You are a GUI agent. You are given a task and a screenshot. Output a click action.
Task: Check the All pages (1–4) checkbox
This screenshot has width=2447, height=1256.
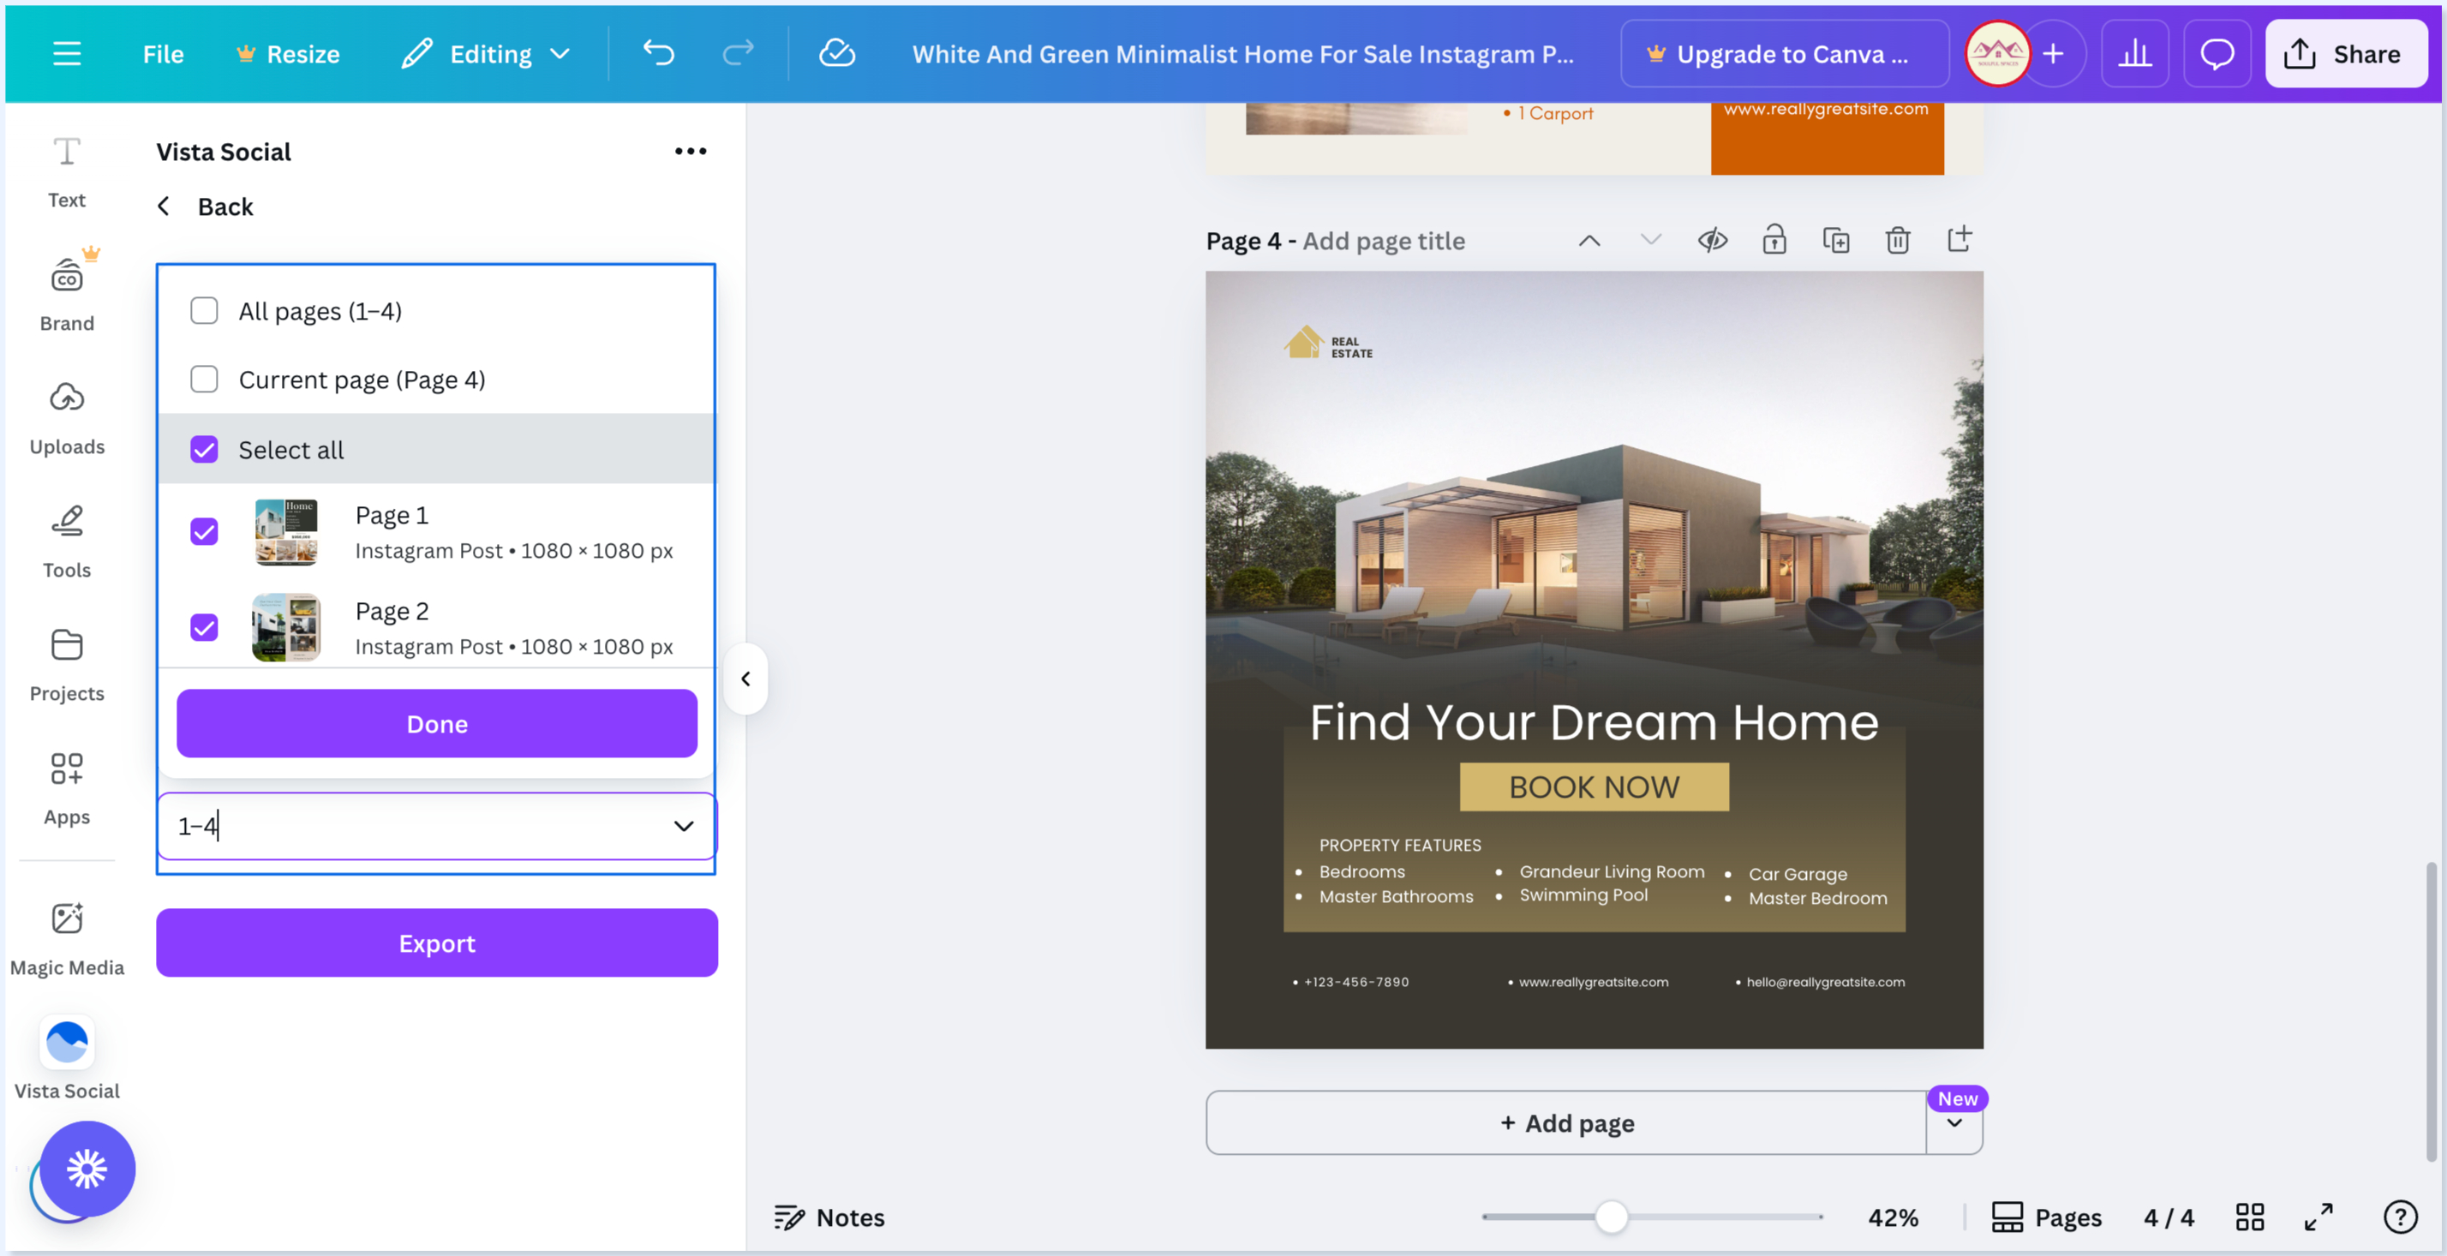(x=204, y=311)
